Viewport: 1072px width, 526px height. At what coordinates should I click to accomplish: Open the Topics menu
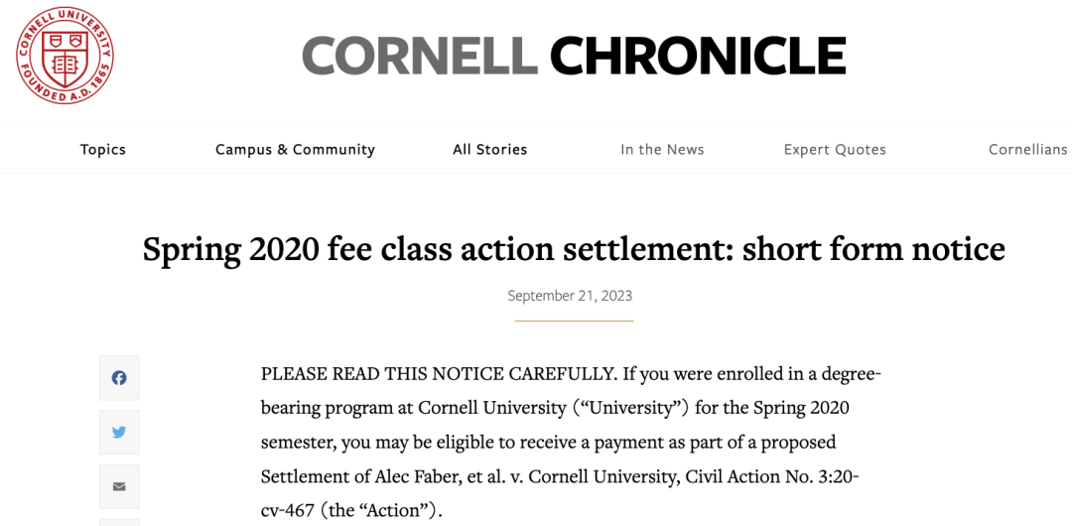click(102, 149)
